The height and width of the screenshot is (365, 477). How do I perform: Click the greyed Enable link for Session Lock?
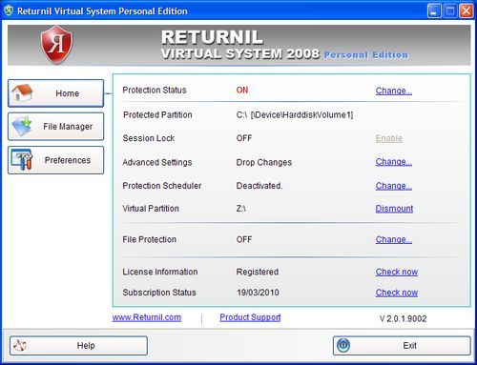[389, 138]
